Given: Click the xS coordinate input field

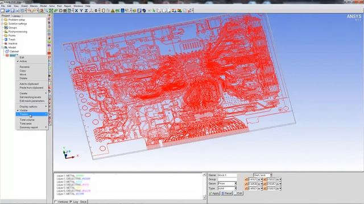Looking at the screenshot, I should click(x=253, y=179).
